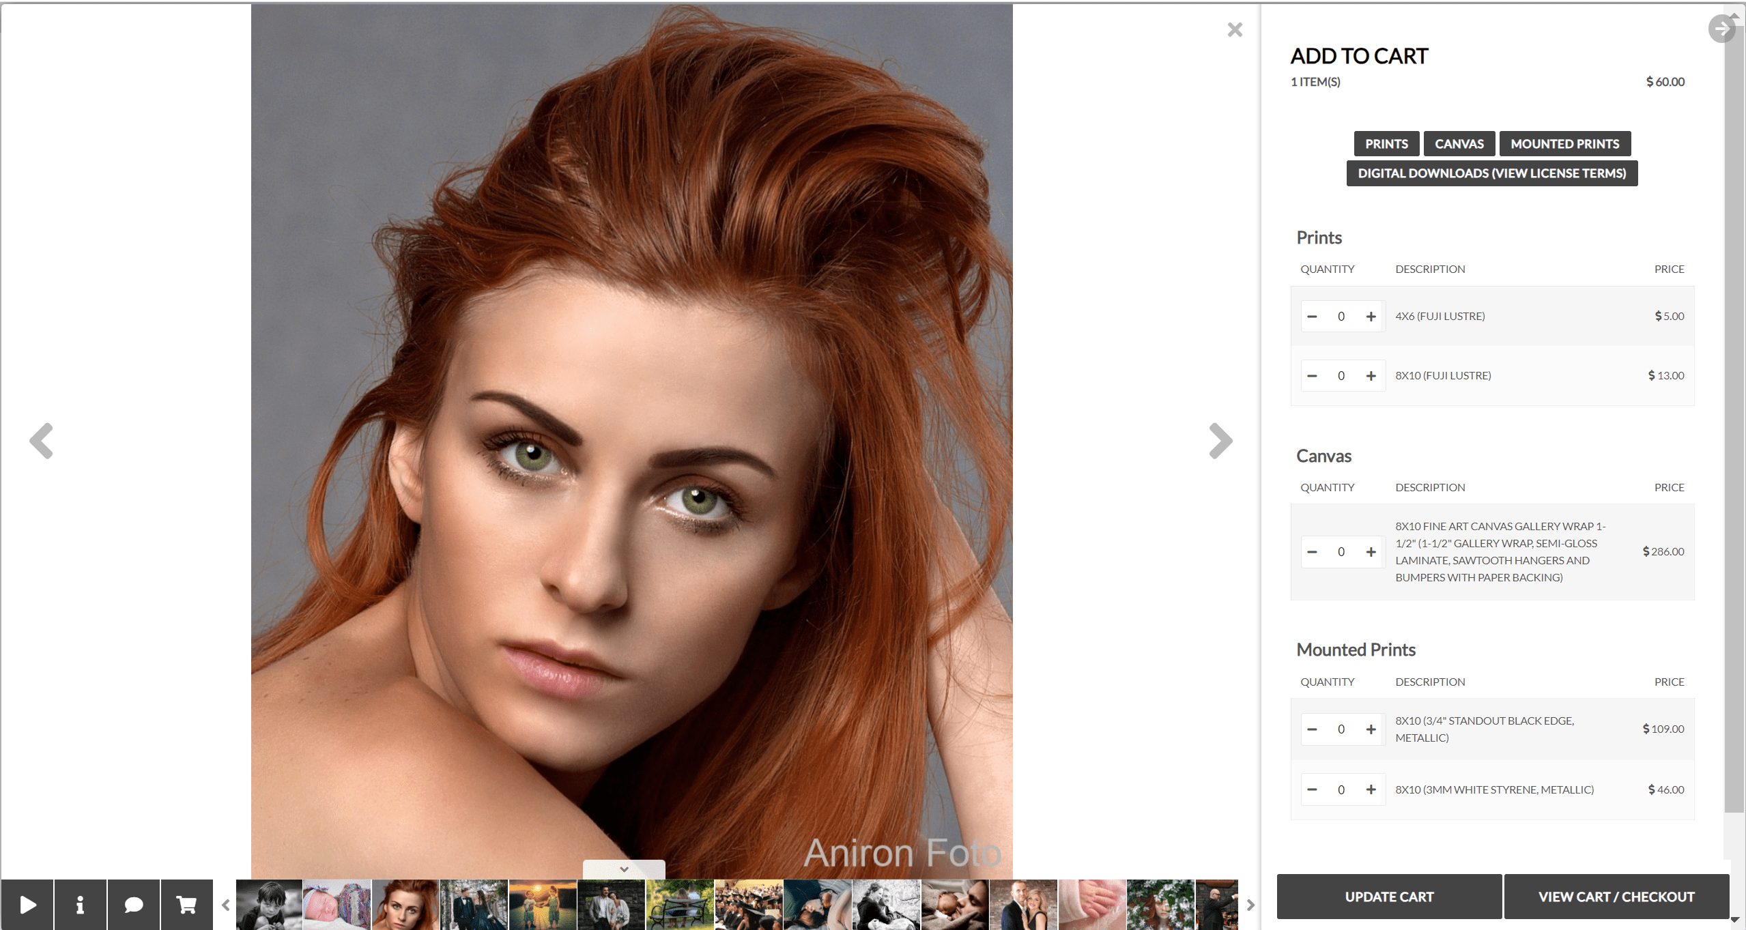The height and width of the screenshot is (930, 1746).
Task: Increase quantity of 8X10 Standout Black Edge Metallic
Action: [x=1371, y=729]
